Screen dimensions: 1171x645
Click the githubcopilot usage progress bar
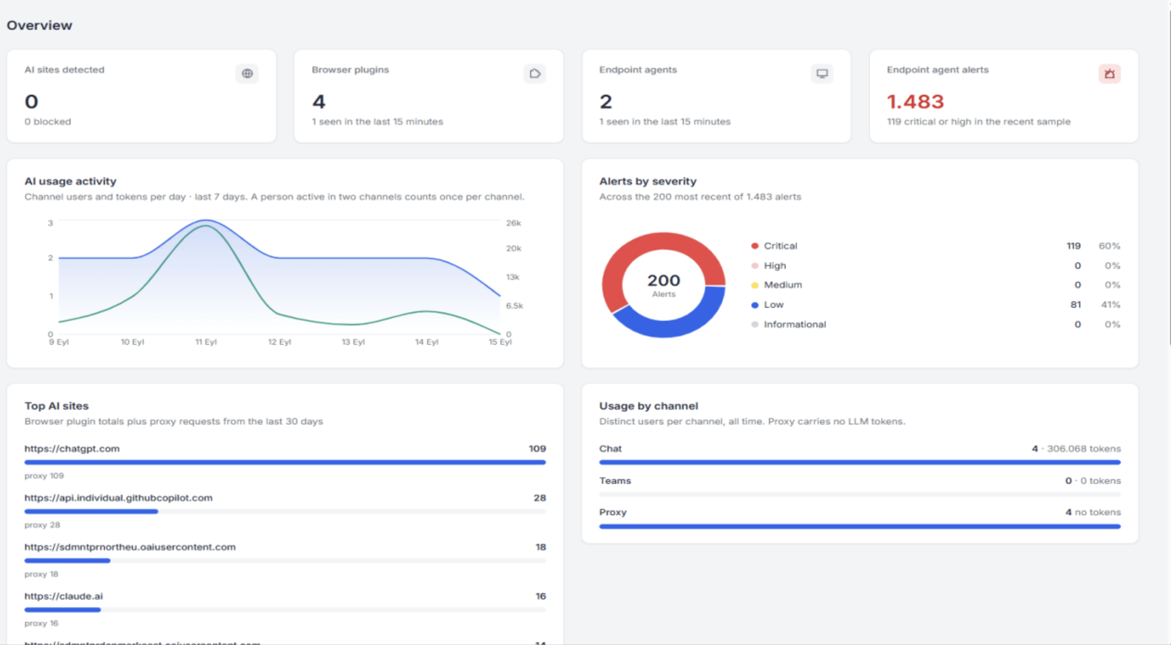[285, 511]
